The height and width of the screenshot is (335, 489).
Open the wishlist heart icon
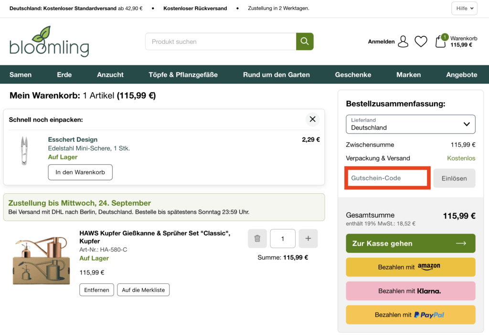pyautogui.click(x=421, y=42)
